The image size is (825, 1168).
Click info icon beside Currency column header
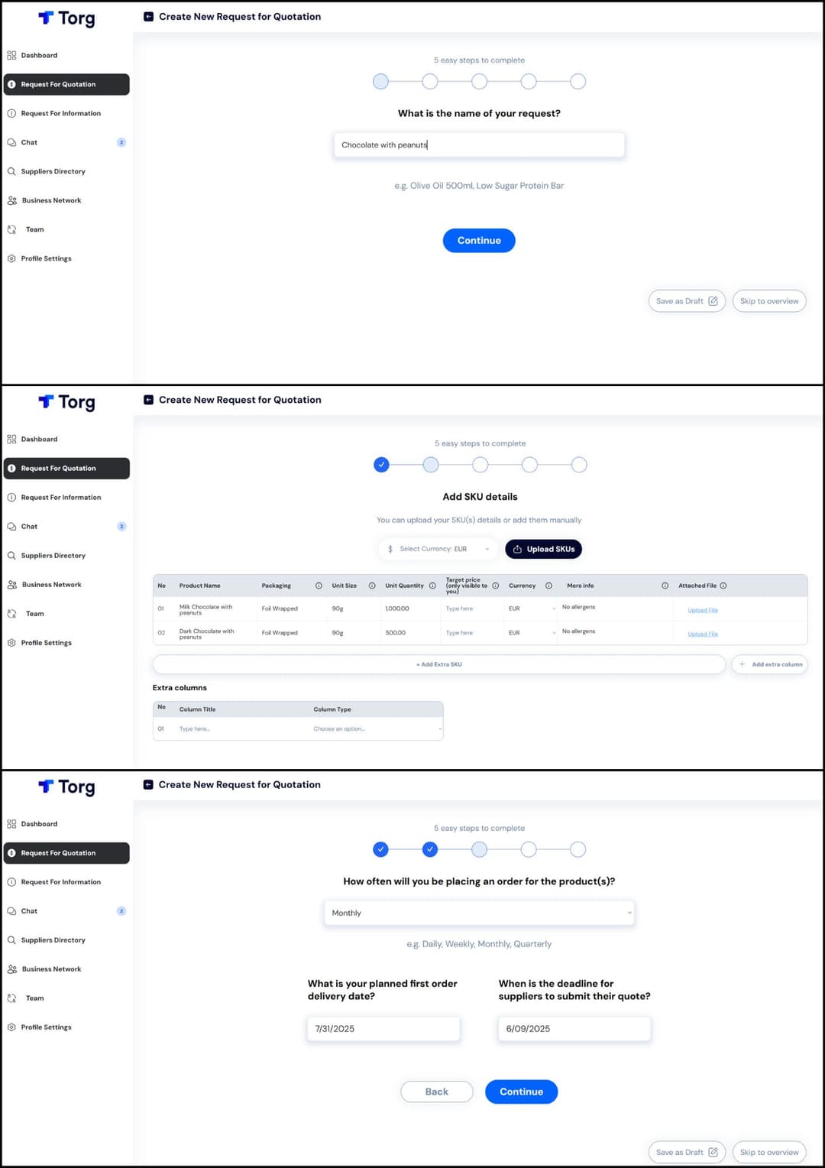(548, 586)
